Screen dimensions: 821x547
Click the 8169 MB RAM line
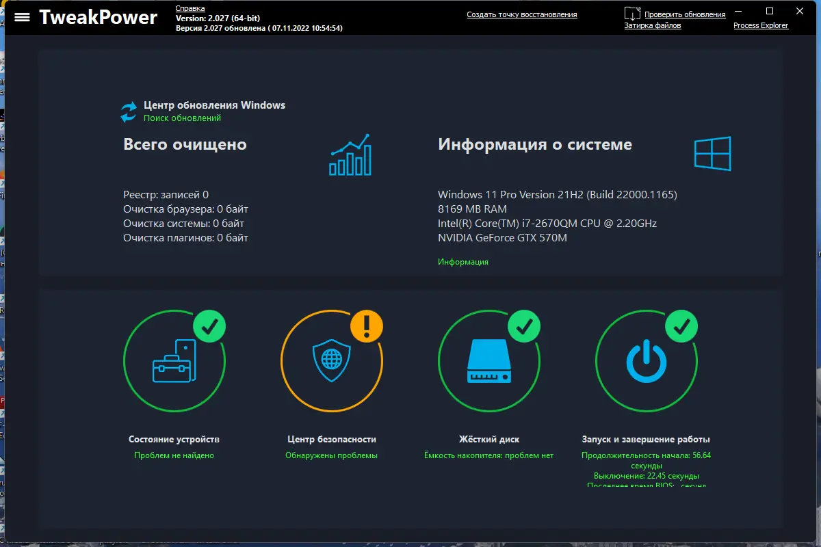tap(472, 209)
